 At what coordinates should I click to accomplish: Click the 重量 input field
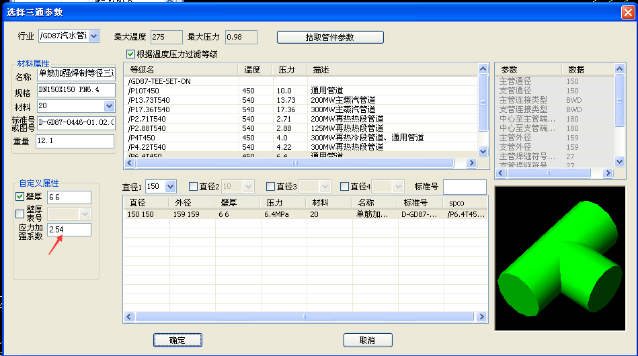coord(75,141)
